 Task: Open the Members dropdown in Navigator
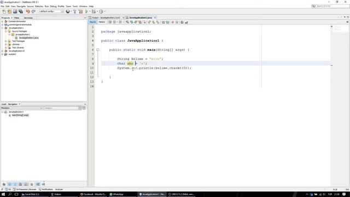pos(22,108)
